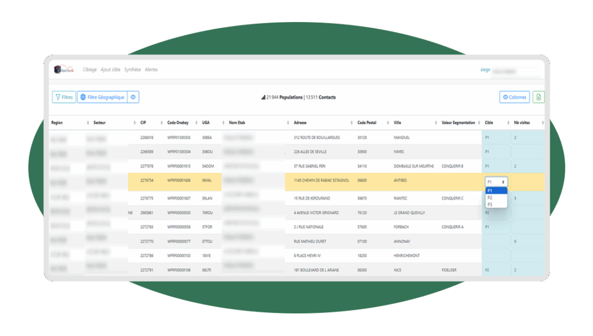Sort by Secteur using its sort arrows
This screenshot has width=593, height=336.
click(x=133, y=123)
